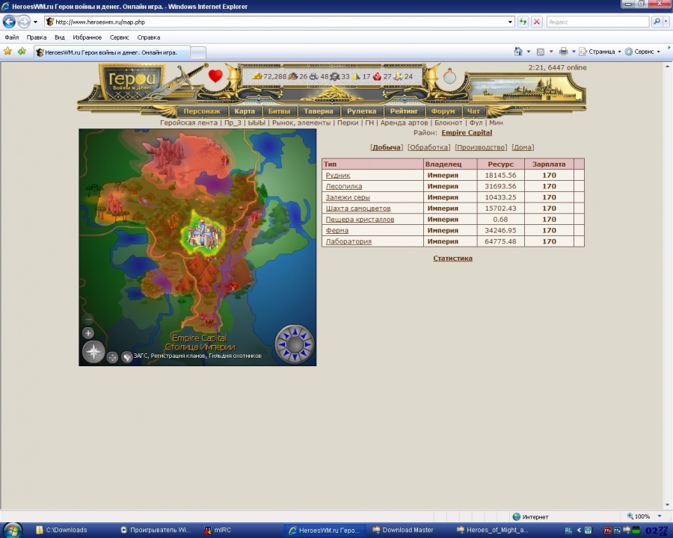Go back with the browser Back arrow
This screenshot has width=673, height=538.
(9, 22)
